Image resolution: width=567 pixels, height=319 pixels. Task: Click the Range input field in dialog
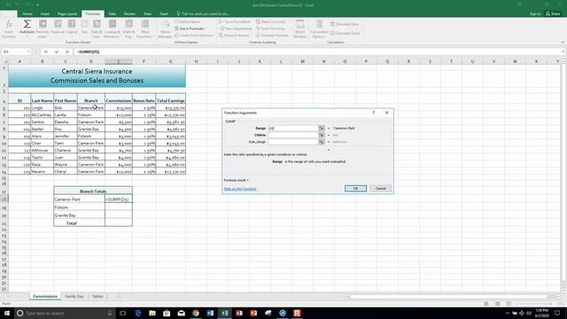coord(293,128)
